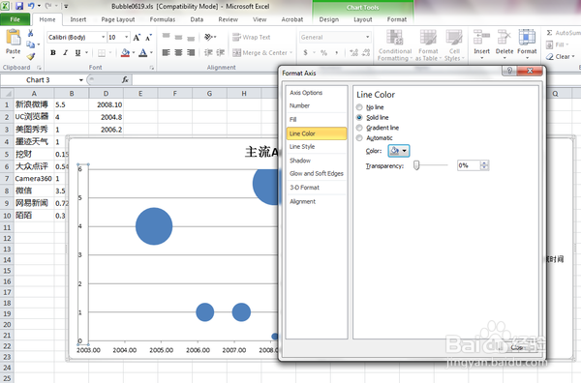Select the Gradient line radio option
This screenshot has height=383, width=581.
[x=359, y=128]
